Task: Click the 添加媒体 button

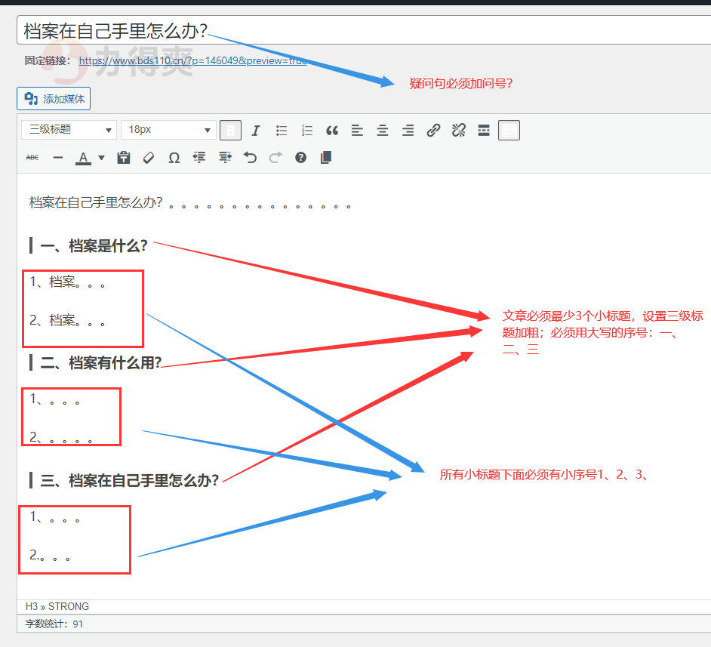Action: (54, 98)
